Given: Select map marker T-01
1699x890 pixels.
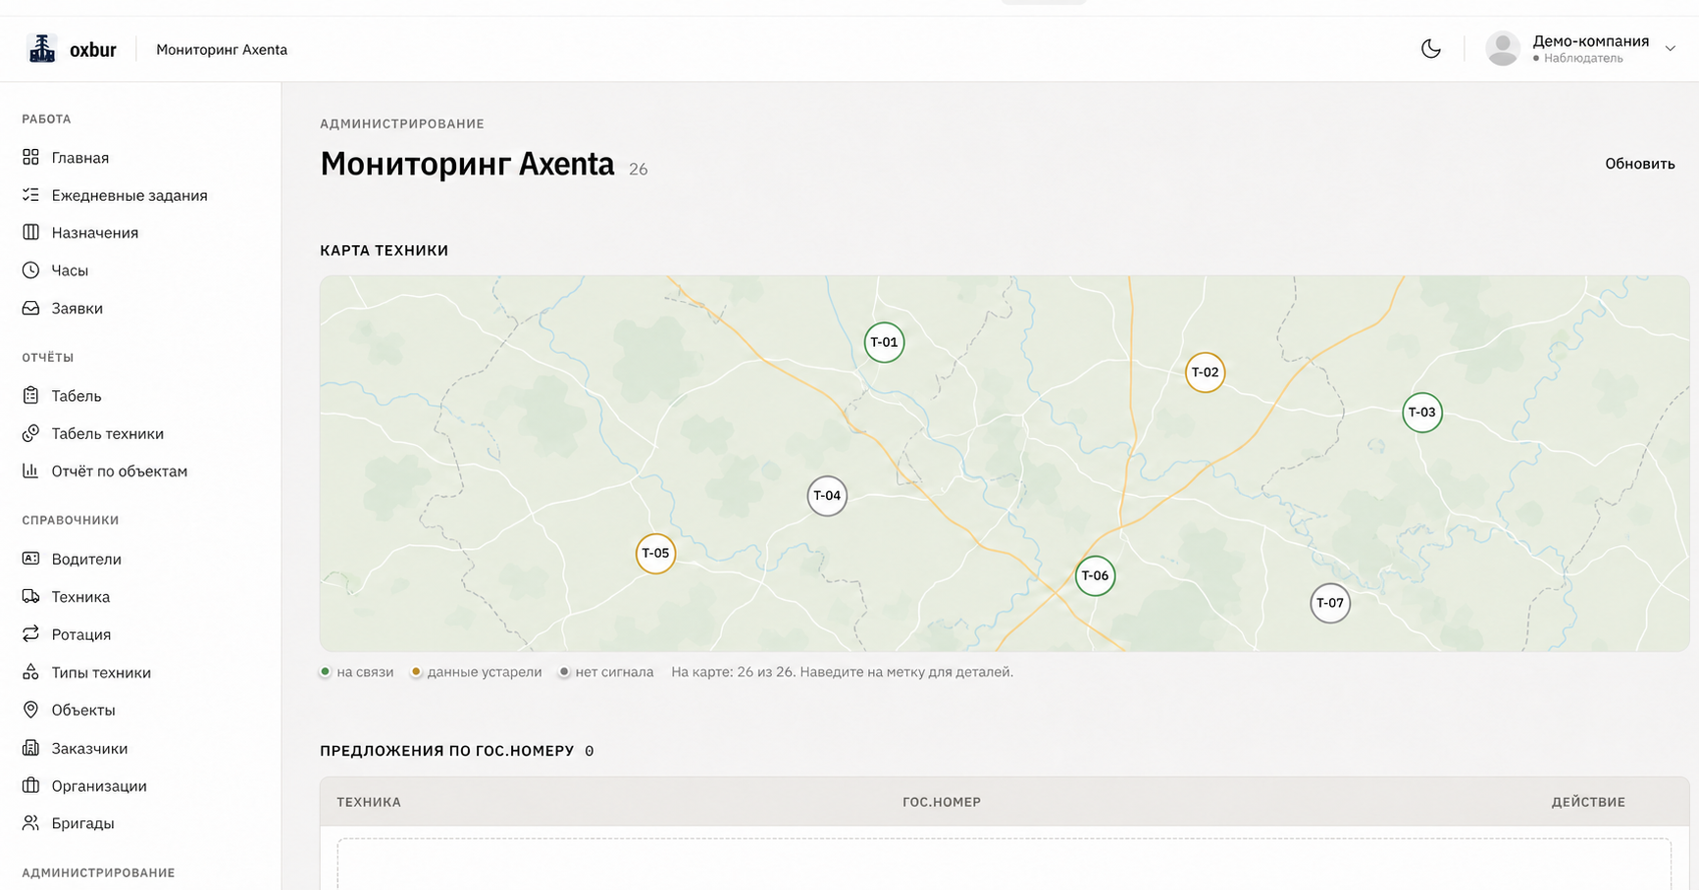Looking at the screenshot, I should [884, 342].
